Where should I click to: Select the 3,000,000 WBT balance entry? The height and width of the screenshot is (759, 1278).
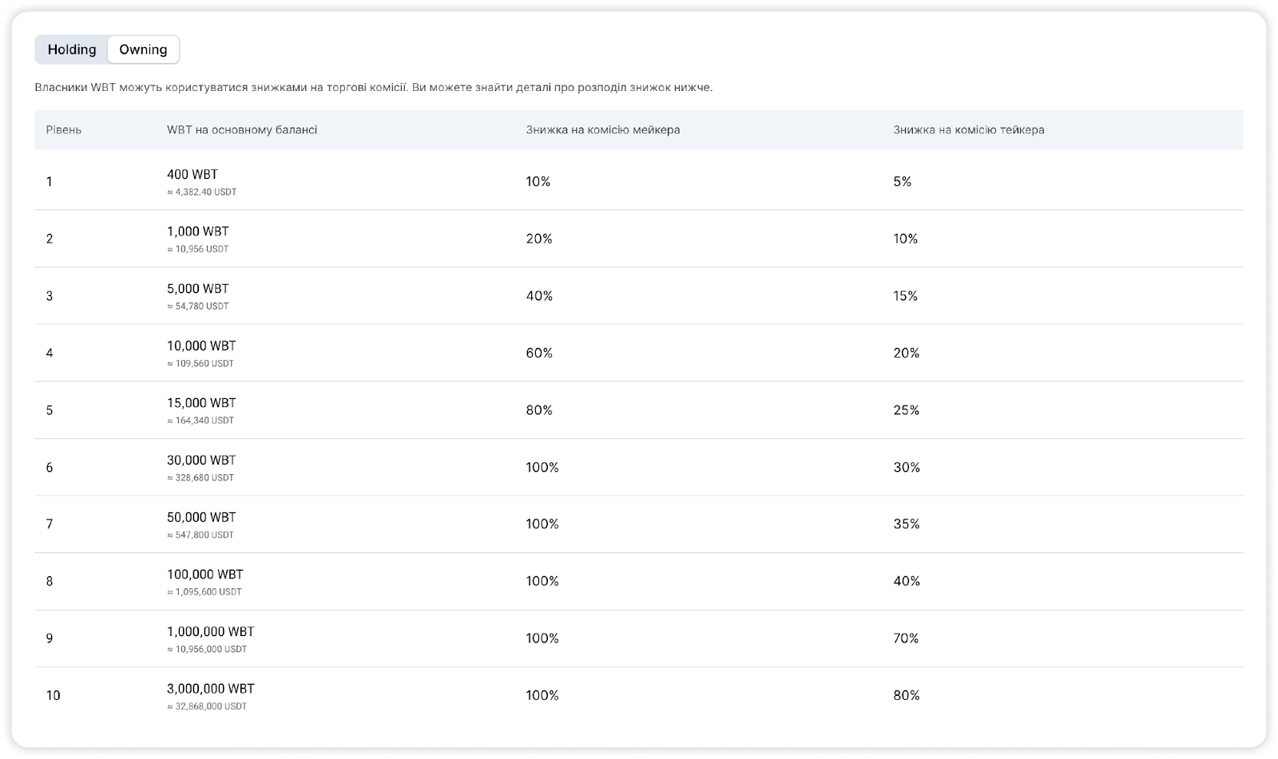[x=211, y=689]
